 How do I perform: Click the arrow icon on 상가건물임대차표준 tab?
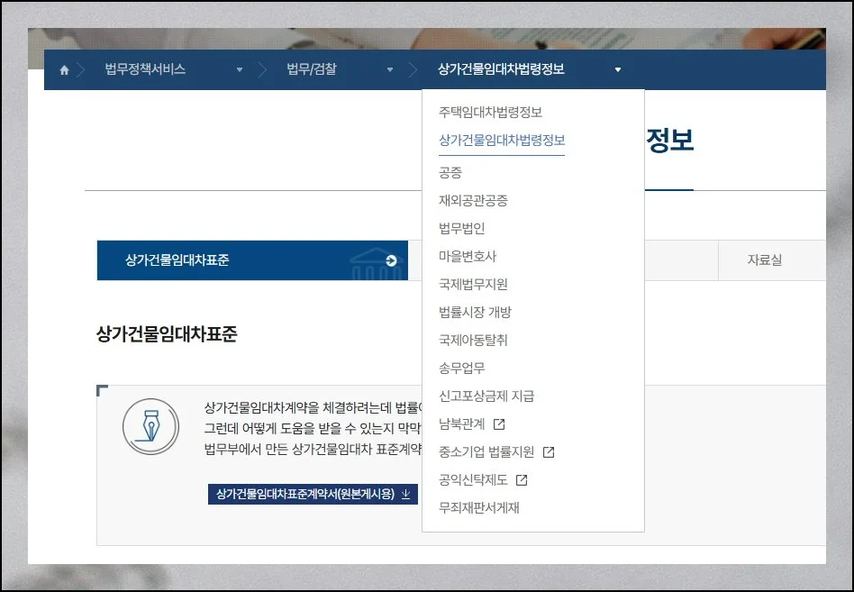coord(391,260)
